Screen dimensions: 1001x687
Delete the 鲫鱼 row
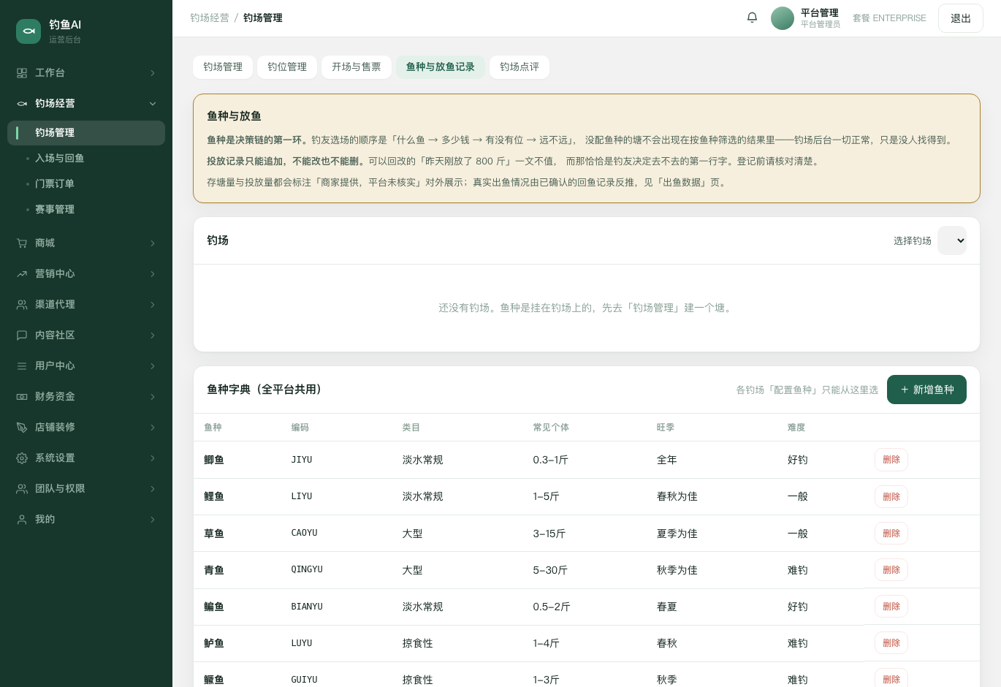point(891,460)
